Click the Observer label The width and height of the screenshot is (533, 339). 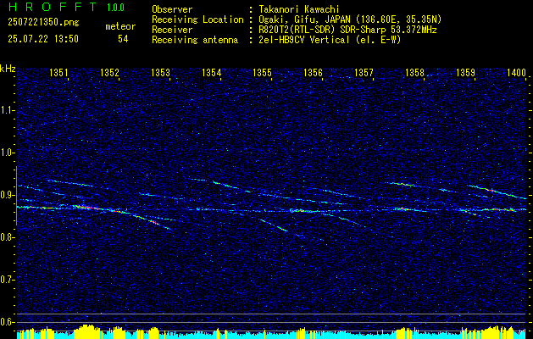click(x=172, y=9)
